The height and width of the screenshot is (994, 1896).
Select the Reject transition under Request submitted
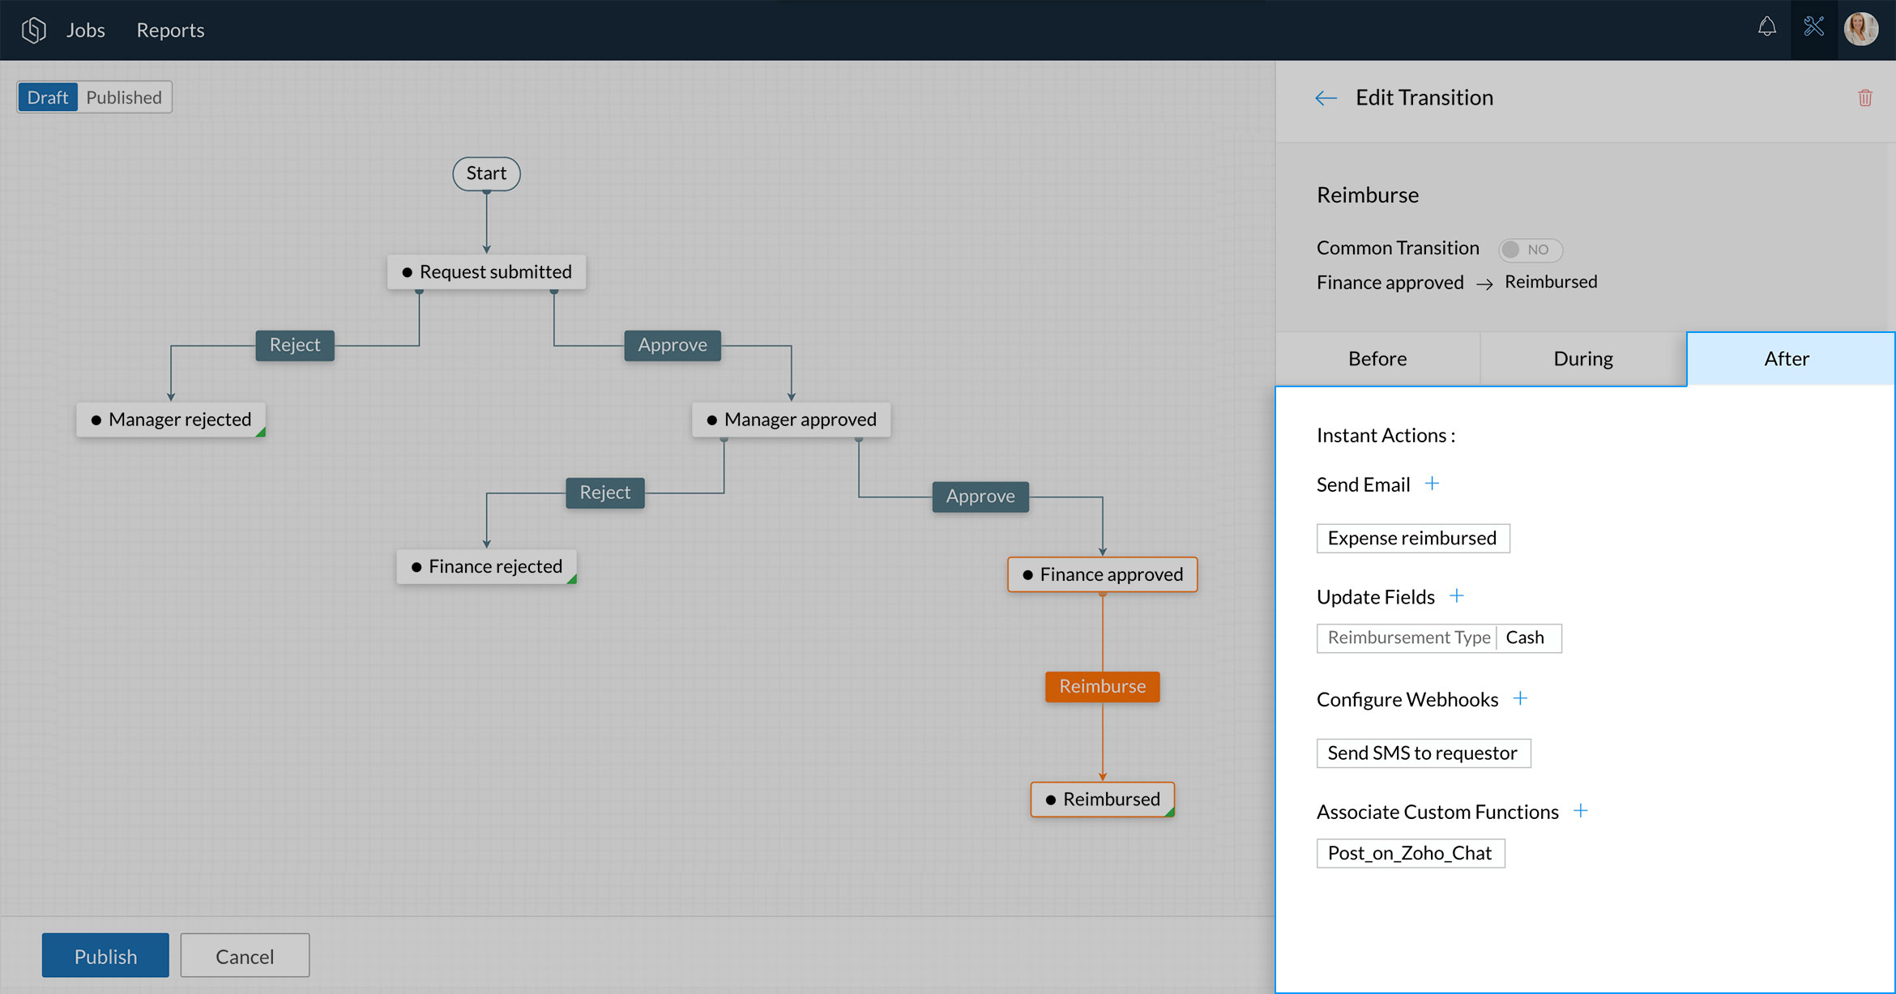[x=295, y=345]
